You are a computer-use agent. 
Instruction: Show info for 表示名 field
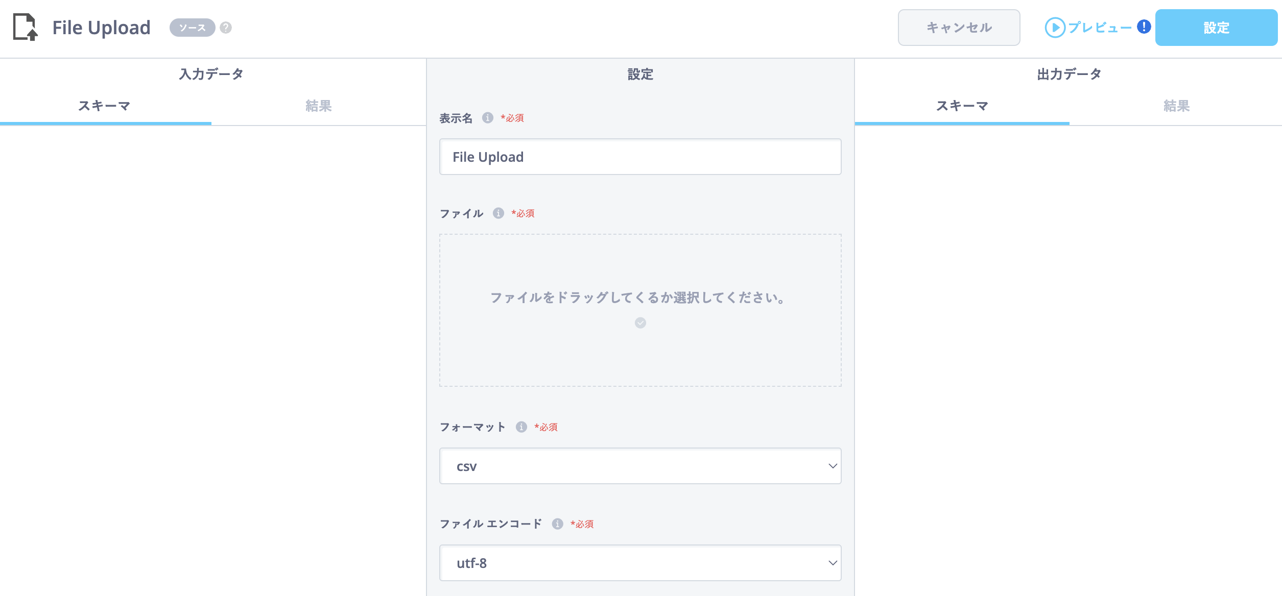(488, 118)
